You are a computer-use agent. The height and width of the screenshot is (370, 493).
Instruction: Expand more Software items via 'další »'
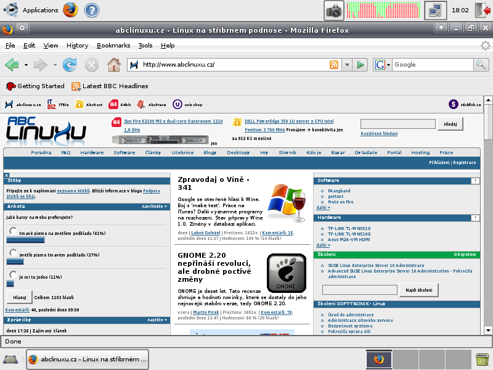point(323,208)
